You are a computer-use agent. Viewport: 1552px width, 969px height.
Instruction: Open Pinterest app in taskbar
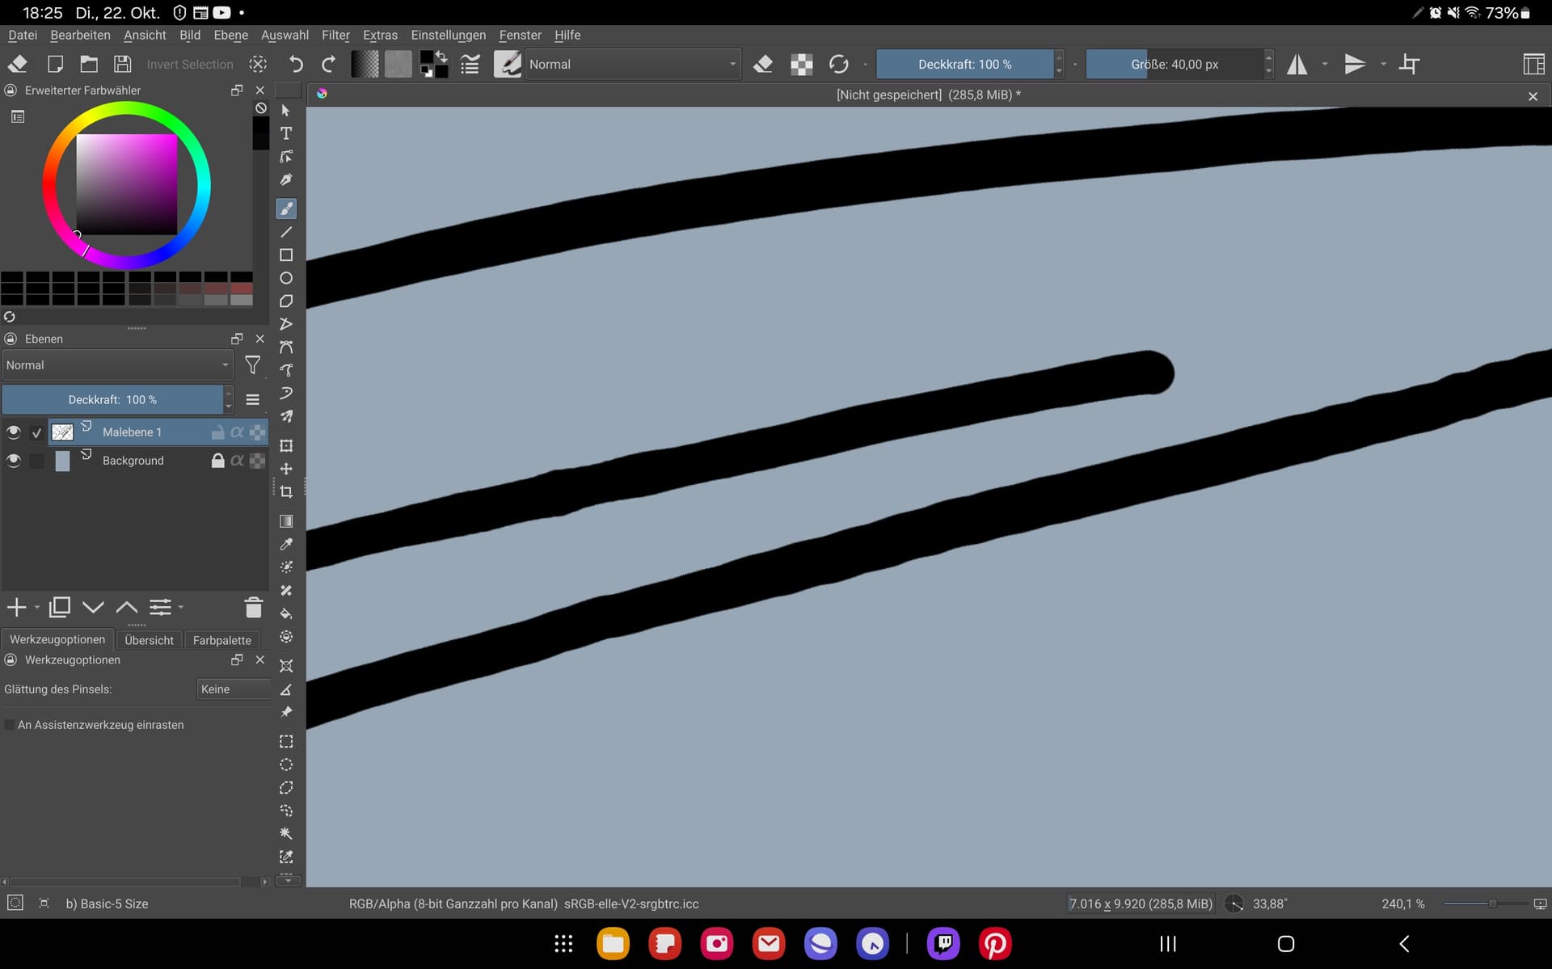pos(995,943)
